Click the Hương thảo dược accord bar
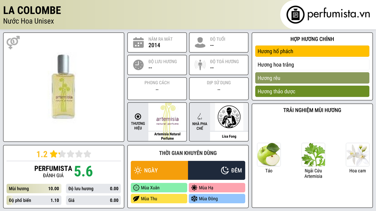 tap(312, 91)
